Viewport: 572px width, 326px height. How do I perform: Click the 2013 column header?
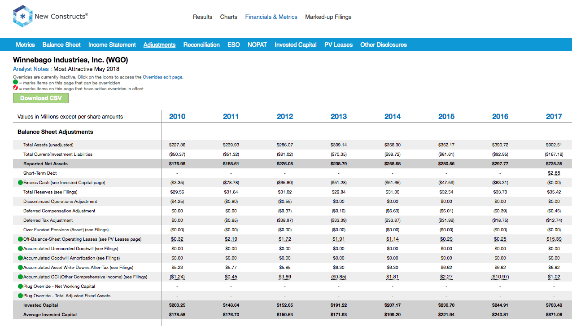(x=339, y=116)
